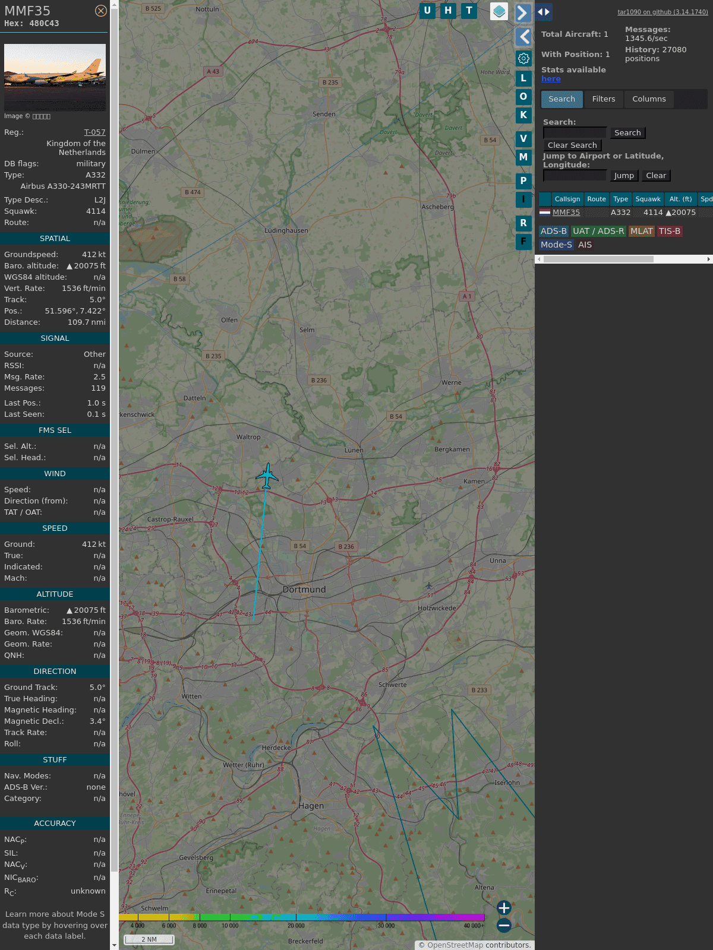Toggle the O map button
Screen dimensions: 713x950
pyautogui.click(x=523, y=97)
